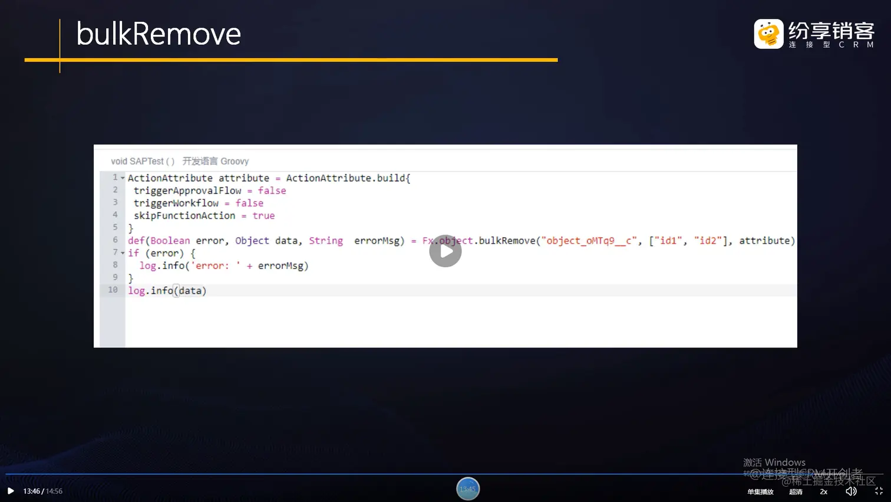Click line number 6 in the gutter
This screenshot has width=891, height=502.
[x=115, y=239]
